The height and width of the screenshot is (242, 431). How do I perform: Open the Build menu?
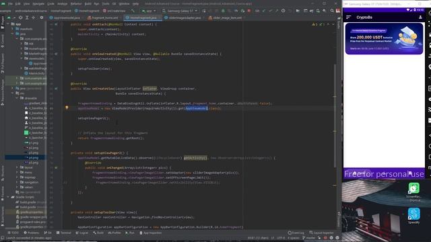(x=88, y=4)
